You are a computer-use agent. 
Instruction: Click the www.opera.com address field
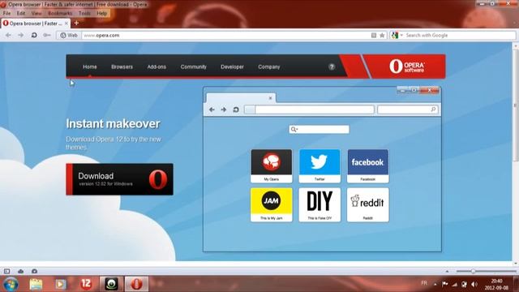coord(225,35)
